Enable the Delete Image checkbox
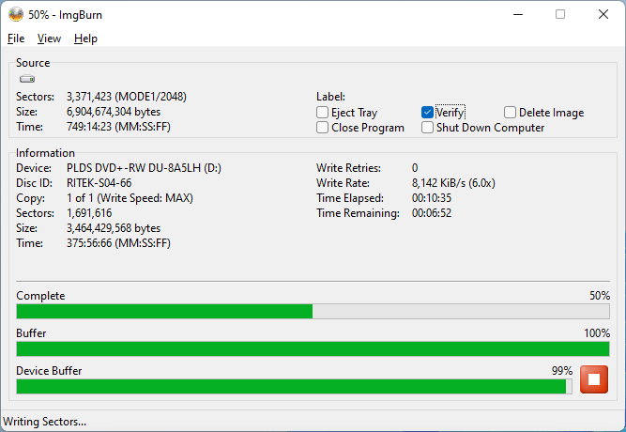 click(x=511, y=113)
